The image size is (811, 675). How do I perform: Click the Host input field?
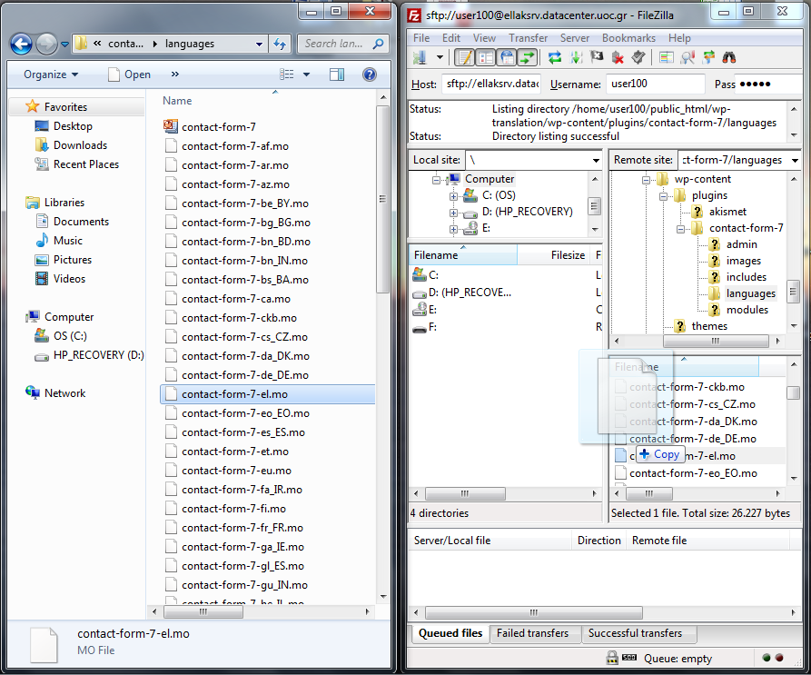[x=490, y=84]
